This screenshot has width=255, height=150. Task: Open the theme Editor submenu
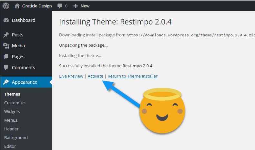click(10, 146)
